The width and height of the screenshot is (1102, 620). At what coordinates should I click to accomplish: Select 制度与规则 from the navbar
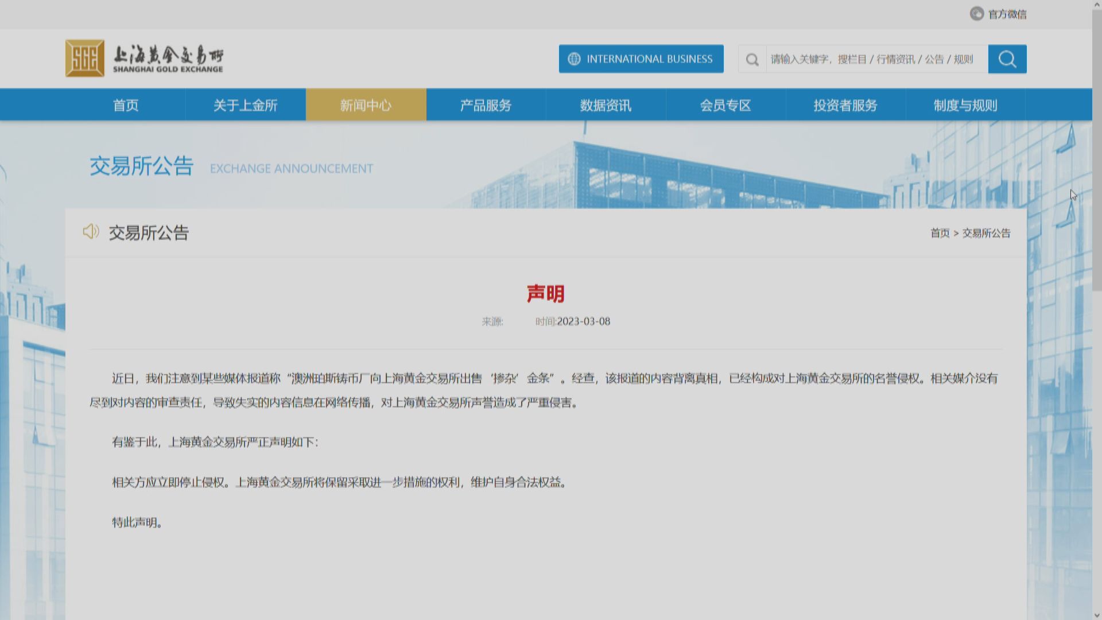coord(966,105)
